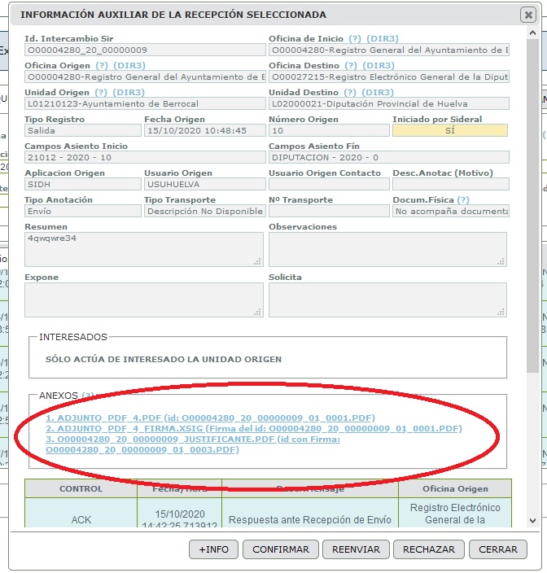Click the 'Registro Electrónico General de la' cell
The width and height of the screenshot is (547, 573).
455,512
